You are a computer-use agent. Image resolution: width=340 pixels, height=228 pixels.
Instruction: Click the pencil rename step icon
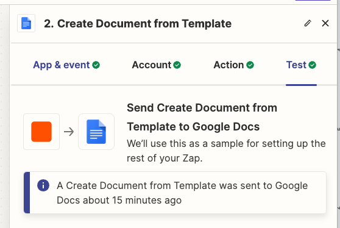(308, 23)
